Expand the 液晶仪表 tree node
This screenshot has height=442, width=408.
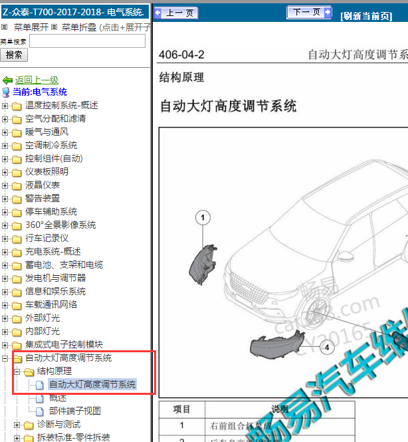point(5,185)
